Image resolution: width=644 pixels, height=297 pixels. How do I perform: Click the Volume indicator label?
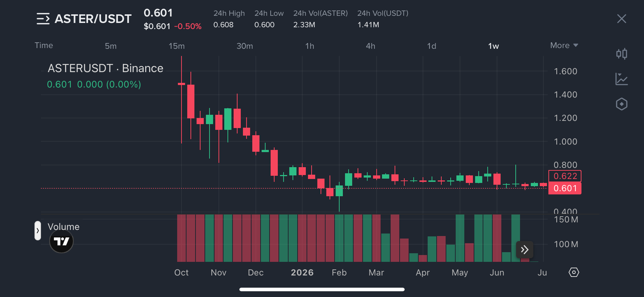(x=64, y=227)
